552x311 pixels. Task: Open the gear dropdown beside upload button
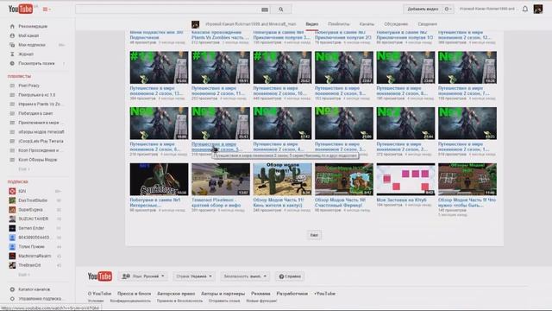[x=448, y=9]
